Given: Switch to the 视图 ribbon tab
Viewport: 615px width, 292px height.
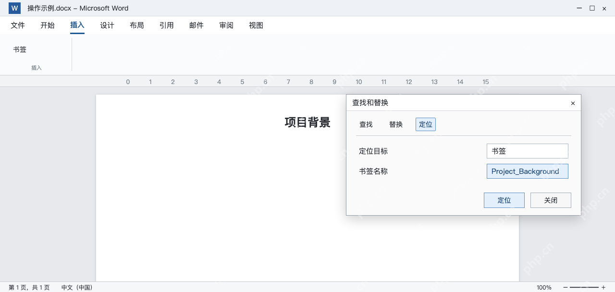Looking at the screenshot, I should point(256,25).
